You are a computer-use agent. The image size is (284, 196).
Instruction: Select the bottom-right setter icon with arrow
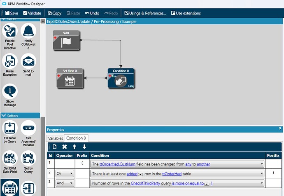tap(28, 188)
